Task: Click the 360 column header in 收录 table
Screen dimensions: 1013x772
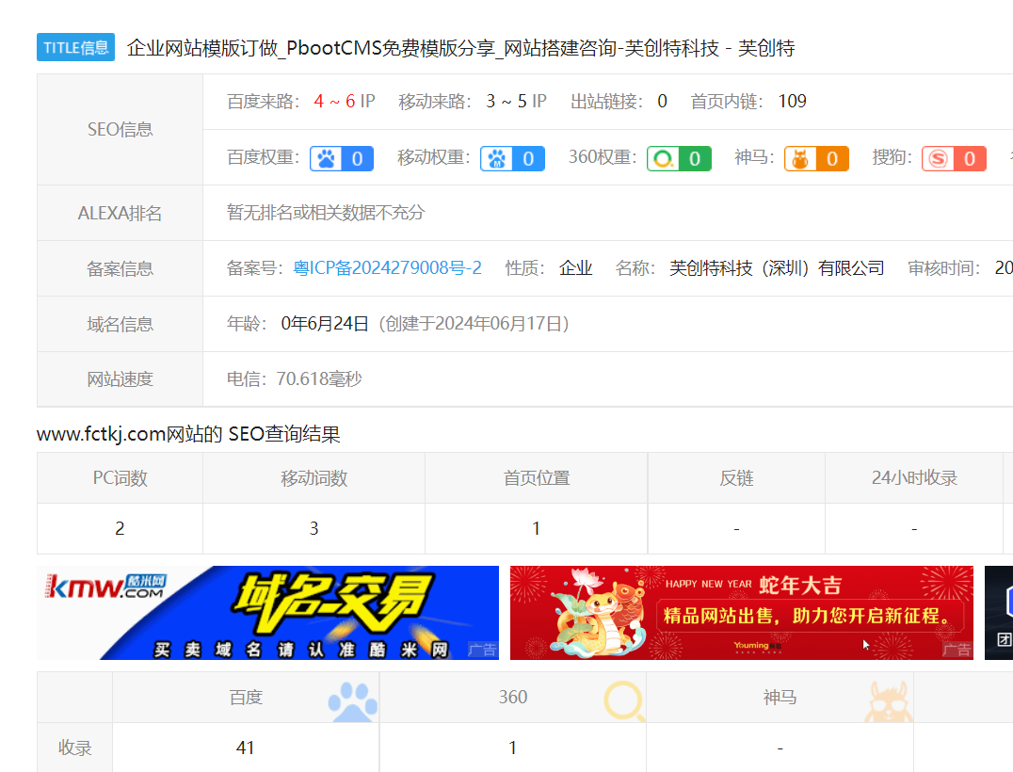Action: 513,697
